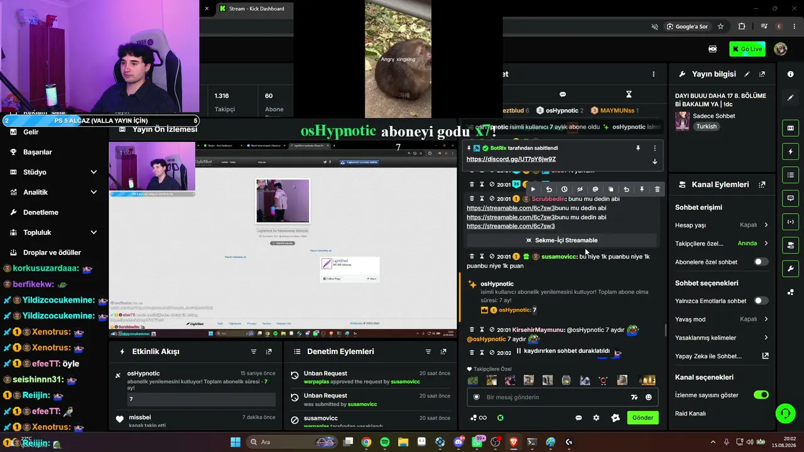This screenshot has width=804, height=452.
Task: Pop out the Denetim Eylemleri panel
Action: (443, 352)
